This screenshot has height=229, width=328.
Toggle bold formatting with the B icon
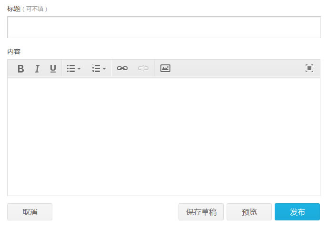21,69
